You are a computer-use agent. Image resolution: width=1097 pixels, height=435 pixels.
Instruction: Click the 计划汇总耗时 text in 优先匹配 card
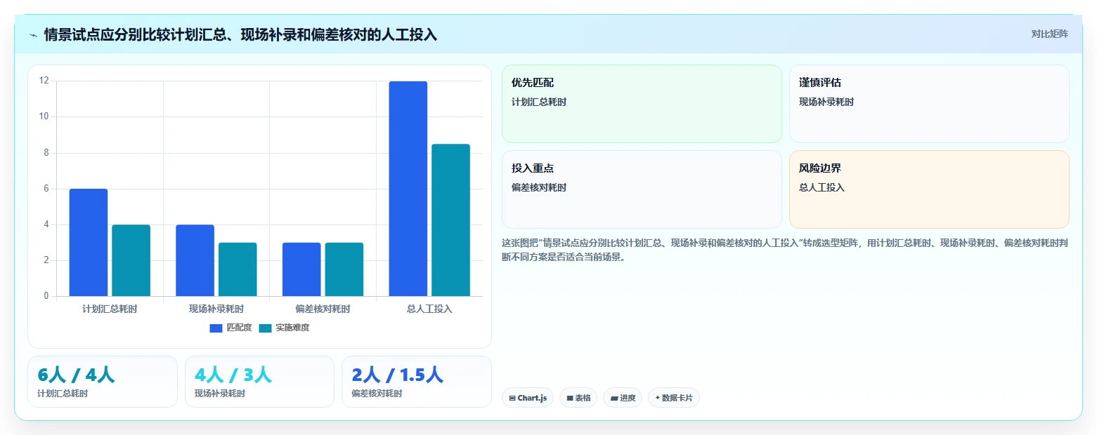pos(539,102)
